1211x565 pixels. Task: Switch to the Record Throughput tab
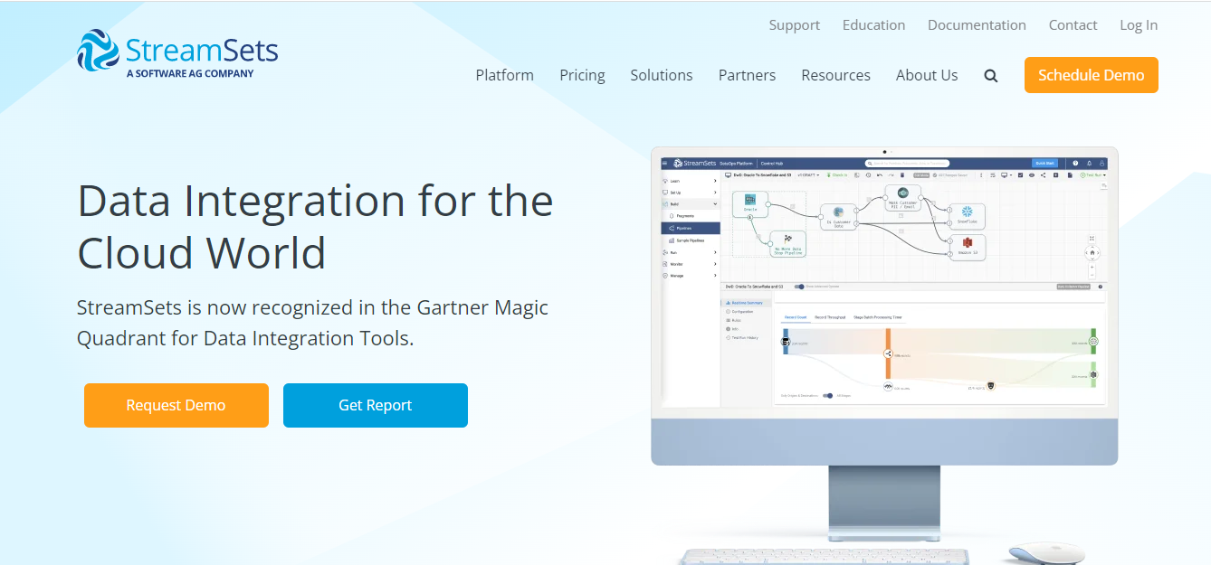point(830,317)
